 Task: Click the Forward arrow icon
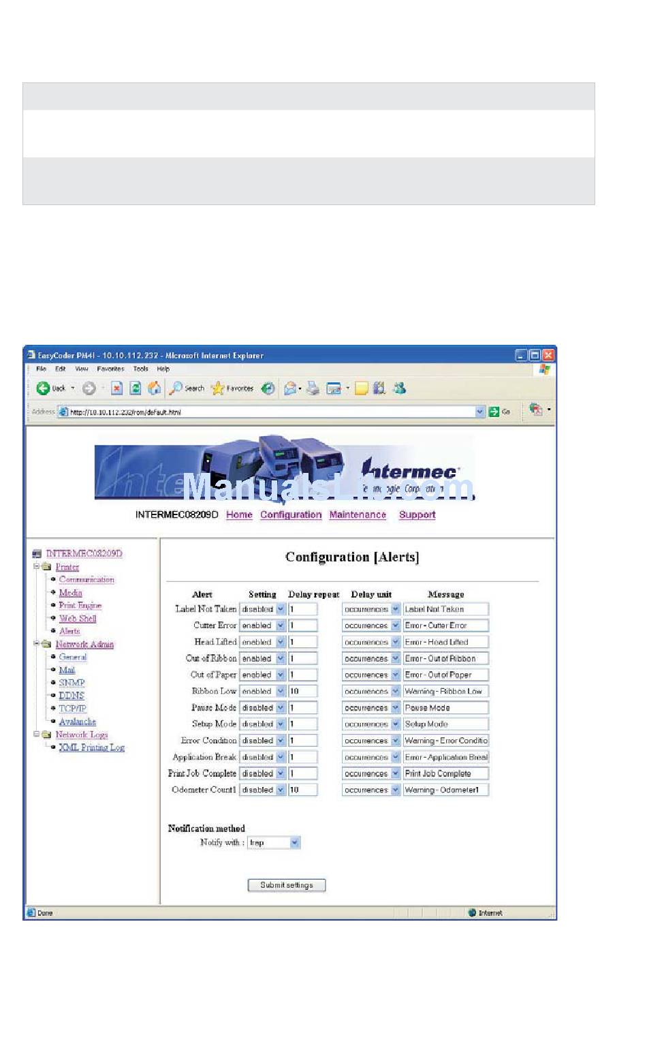(89, 388)
